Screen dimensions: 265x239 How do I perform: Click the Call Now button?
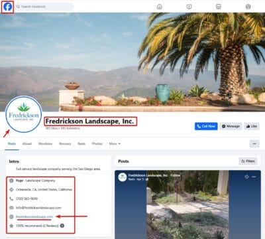coord(206,126)
